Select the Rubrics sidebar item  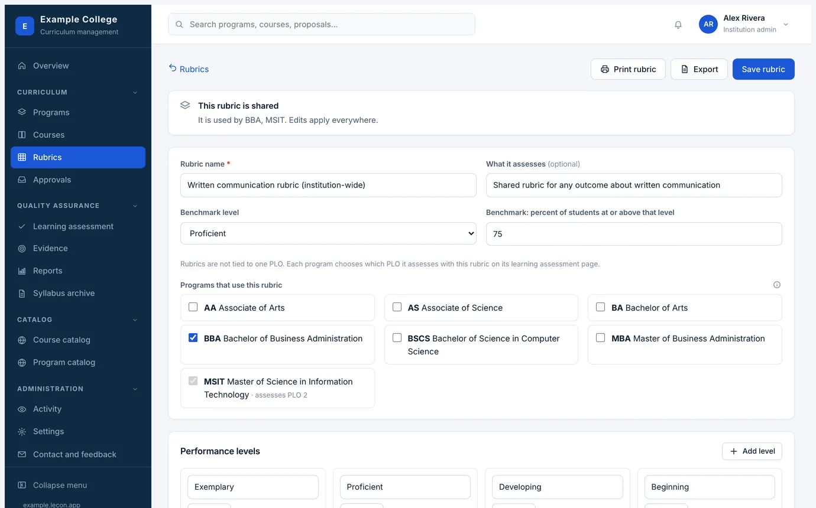tap(78, 157)
